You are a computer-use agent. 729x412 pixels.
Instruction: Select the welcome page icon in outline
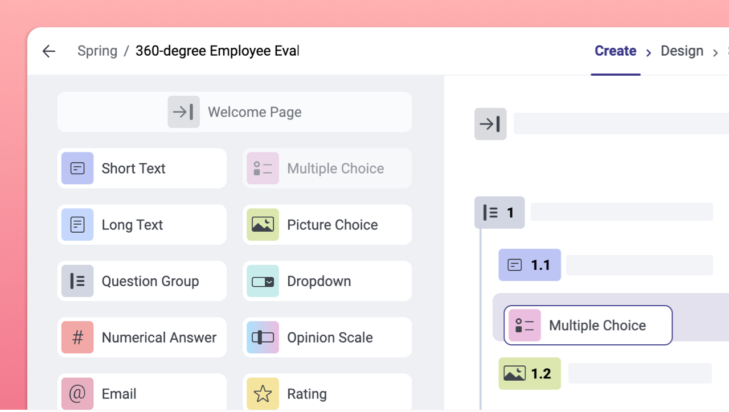point(490,124)
